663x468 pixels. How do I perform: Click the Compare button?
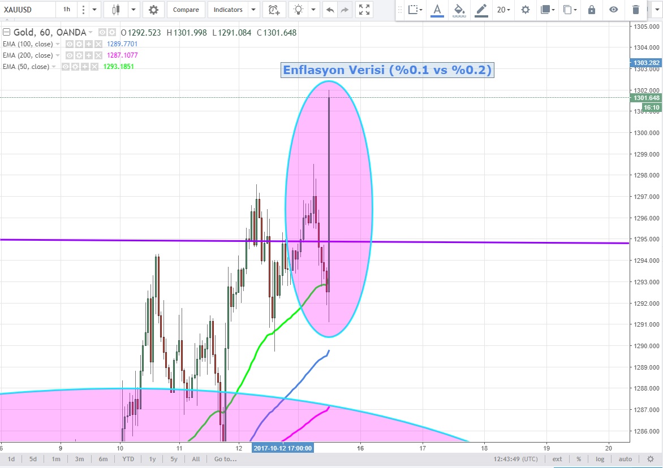pos(186,10)
